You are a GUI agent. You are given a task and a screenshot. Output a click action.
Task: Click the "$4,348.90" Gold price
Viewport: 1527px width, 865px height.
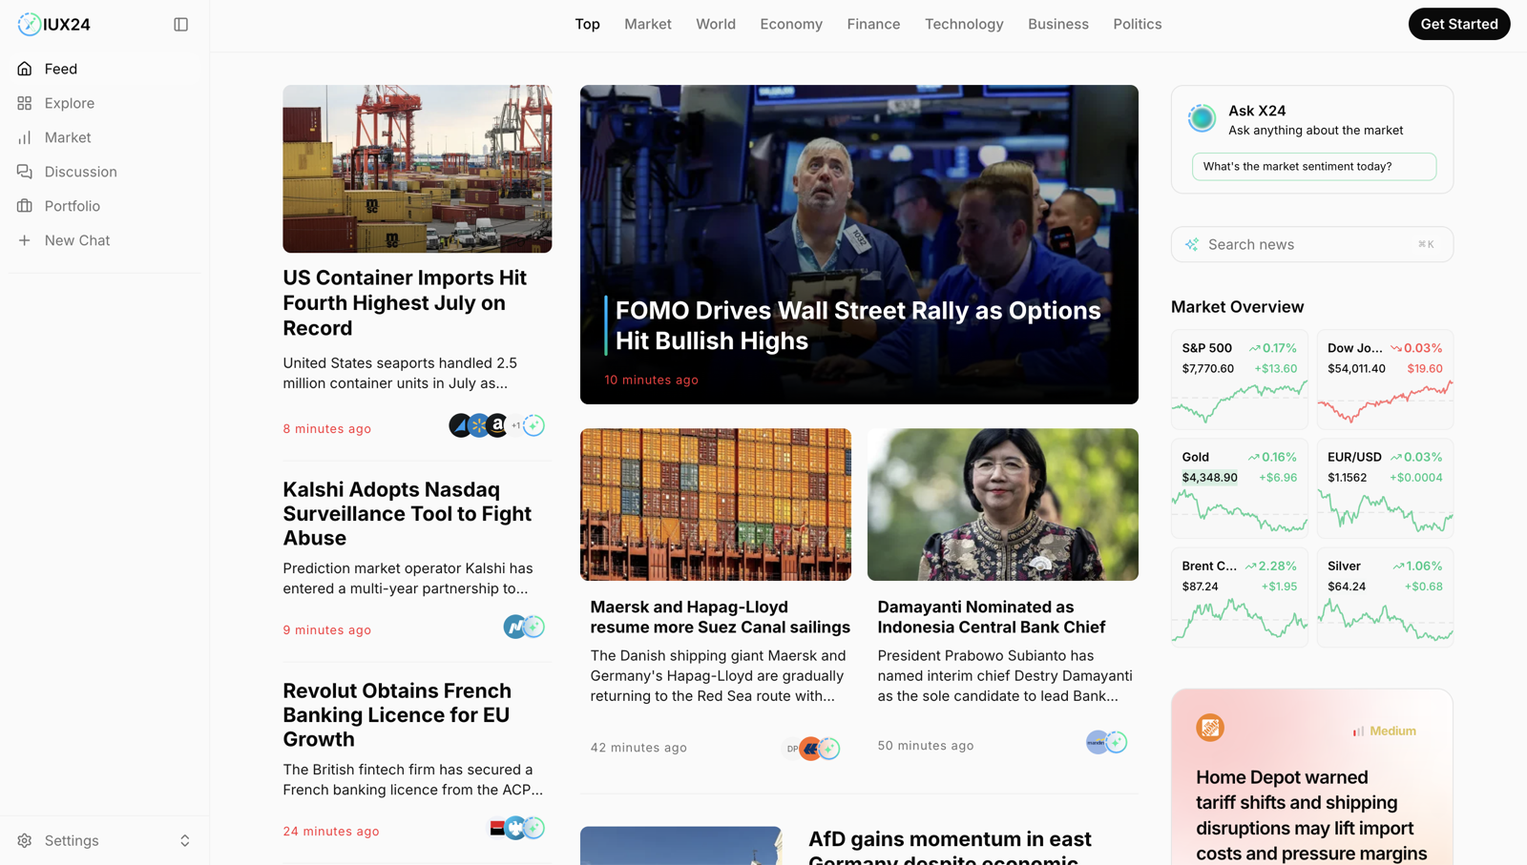point(1209,478)
